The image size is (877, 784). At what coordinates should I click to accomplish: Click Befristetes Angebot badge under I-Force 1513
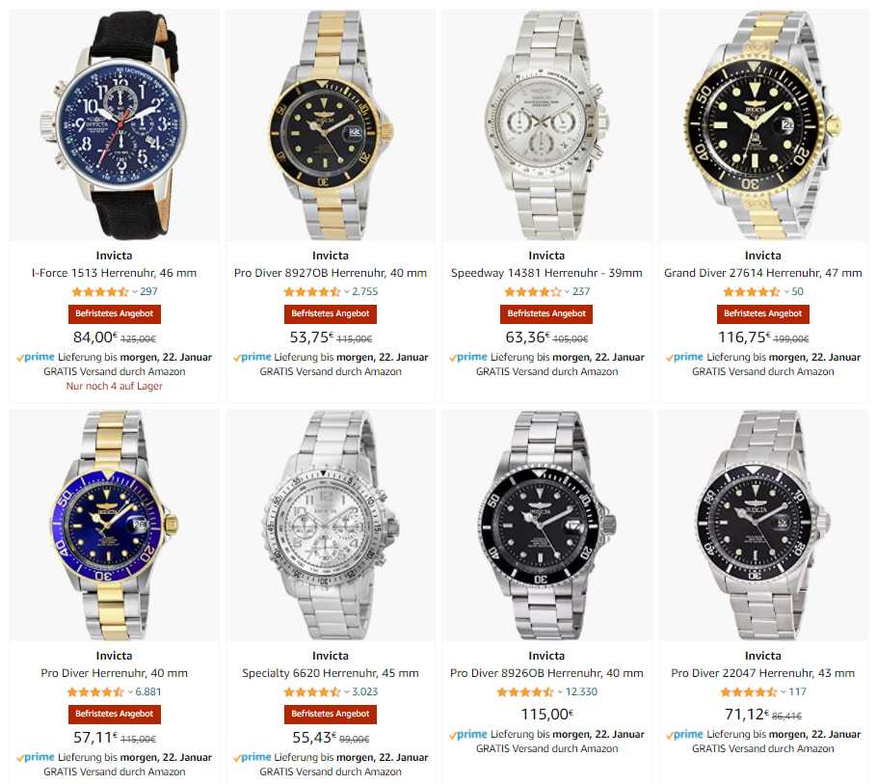pyautogui.click(x=114, y=314)
